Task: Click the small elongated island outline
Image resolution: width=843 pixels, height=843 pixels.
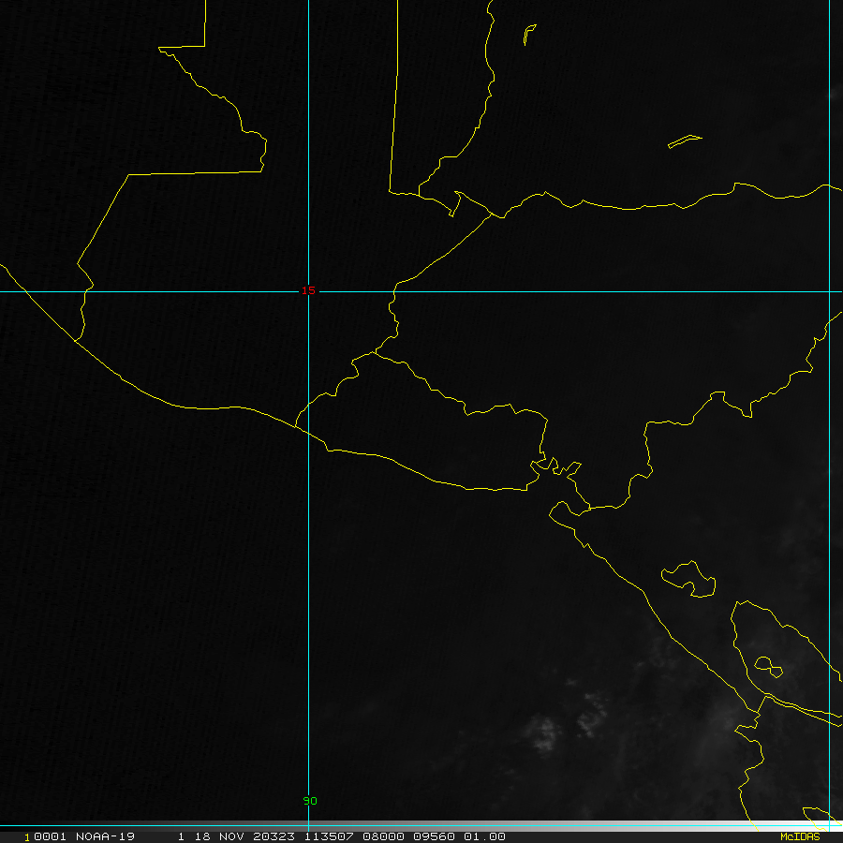Action: [x=684, y=141]
